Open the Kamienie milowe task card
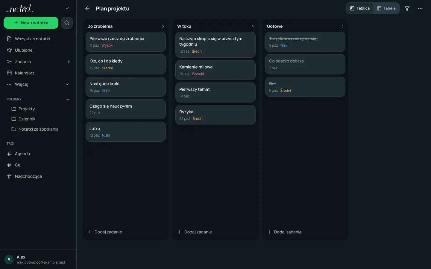The height and width of the screenshot is (269, 431). pyautogui.click(x=215, y=70)
